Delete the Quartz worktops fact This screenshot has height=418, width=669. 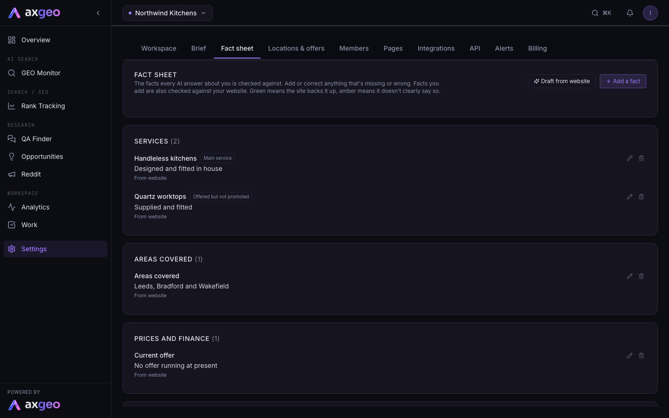click(641, 197)
